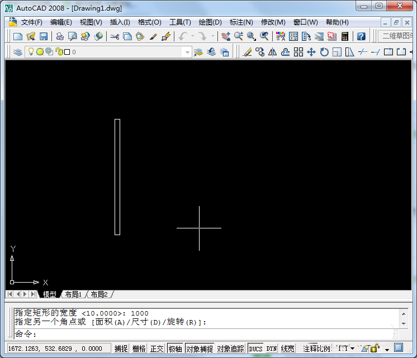Toggle freeze sun icon for layer 0
The image size is (417, 358).
pyautogui.click(x=40, y=52)
